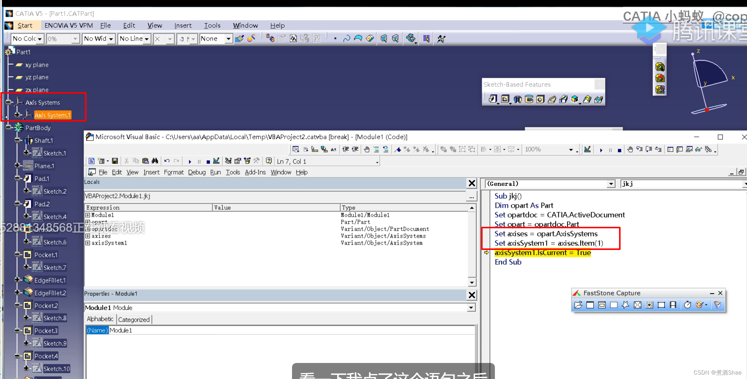Open the (General) object dropdown

611,184
